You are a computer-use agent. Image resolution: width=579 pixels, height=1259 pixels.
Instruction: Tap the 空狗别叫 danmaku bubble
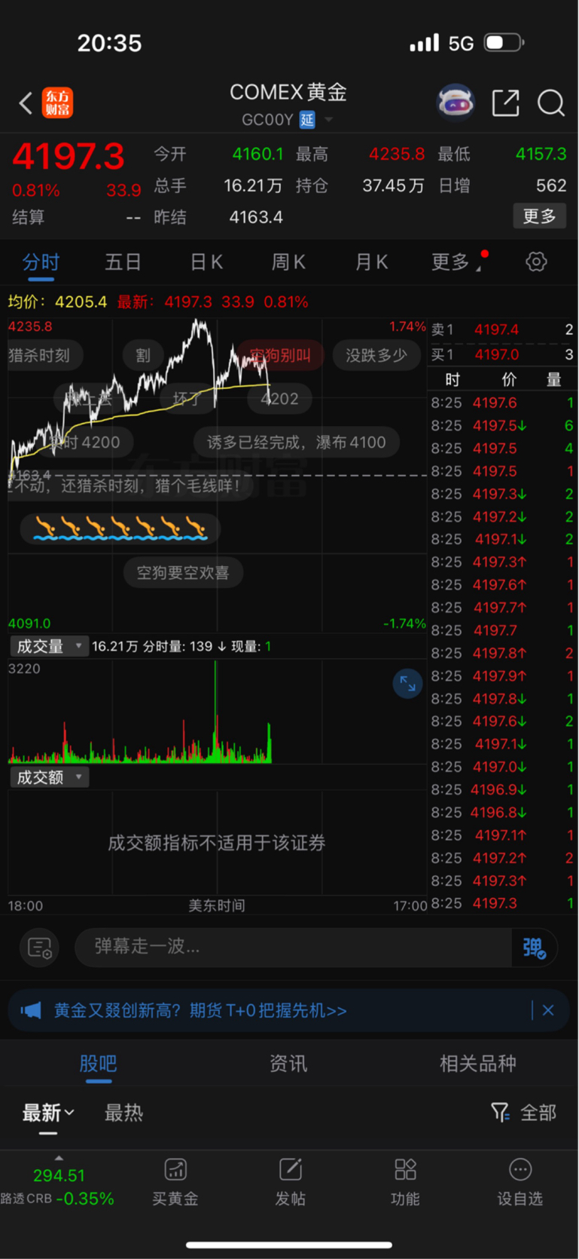tap(280, 355)
